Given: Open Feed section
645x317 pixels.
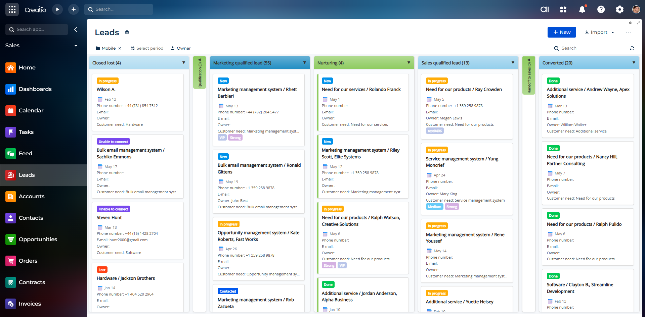Looking at the screenshot, I should coord(43,154).
